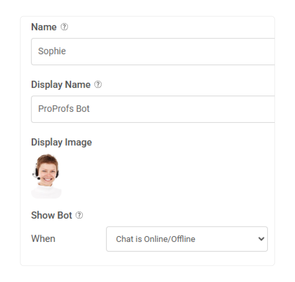Select the 'Chat is Online/Offline' option text
This screenshot has height=282, width=295.
tap(156, 239)
